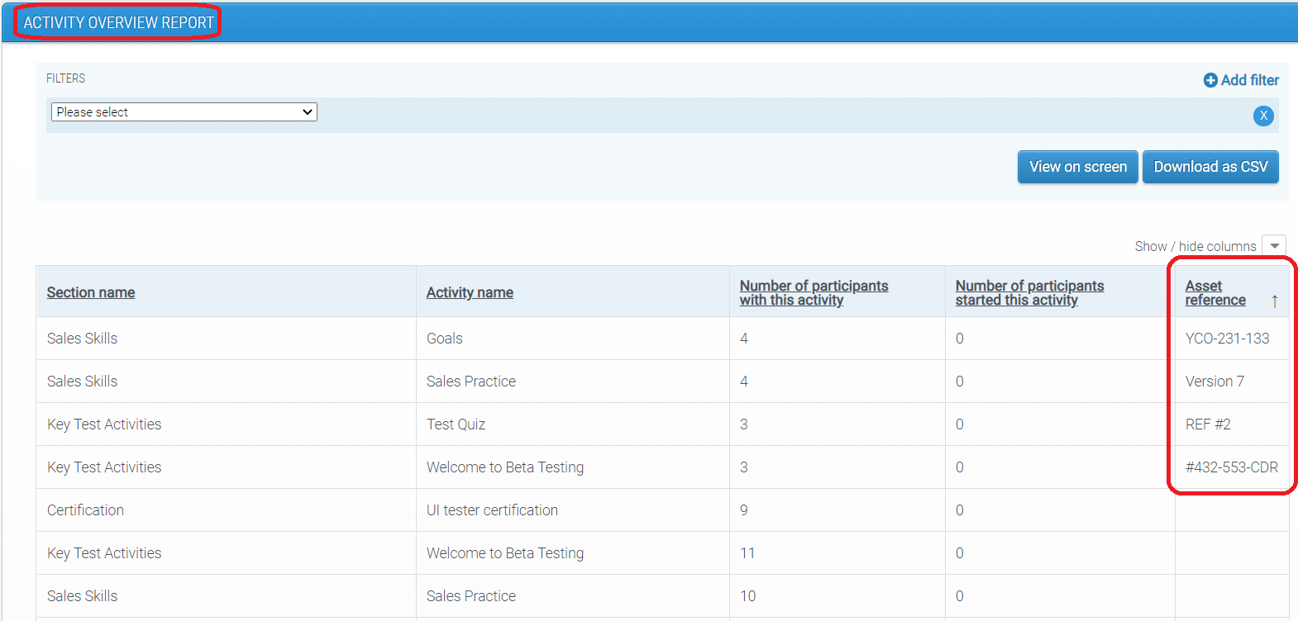The image size is (1298, 621).
Task: Sort by Activity name column
Action: tap(470, 292)
